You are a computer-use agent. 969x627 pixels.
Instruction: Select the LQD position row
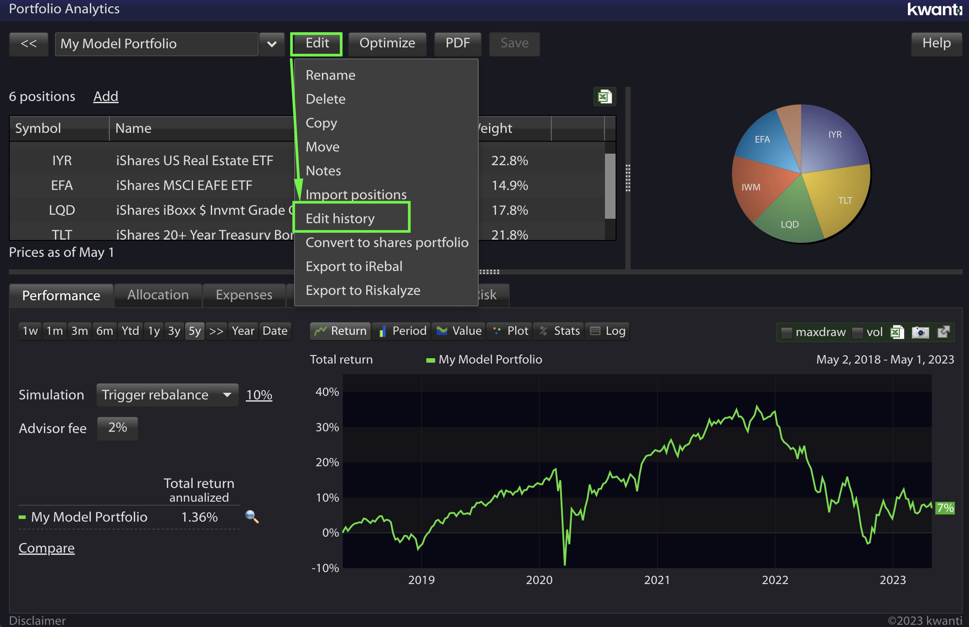307,210
